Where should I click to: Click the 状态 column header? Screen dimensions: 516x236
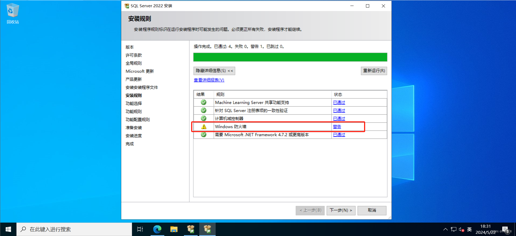point(359,95)
